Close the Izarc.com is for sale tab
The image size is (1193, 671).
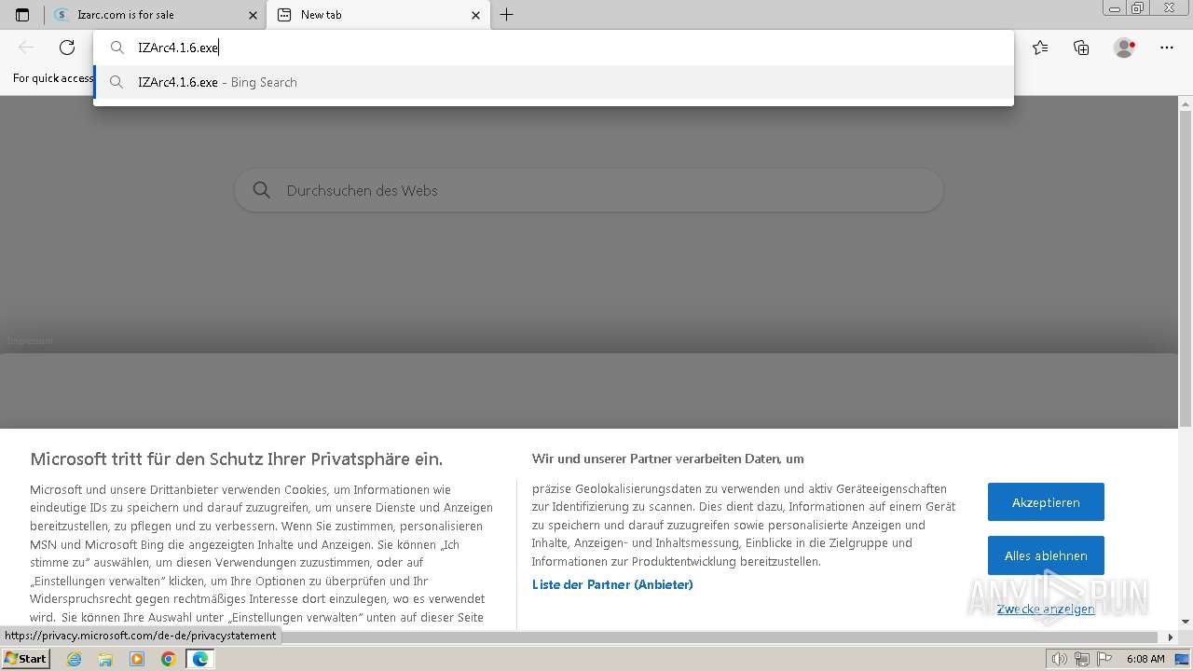[253, 15]
